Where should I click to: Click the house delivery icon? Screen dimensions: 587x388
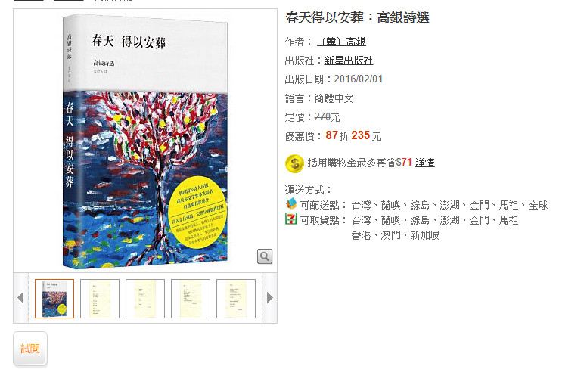[291, 204]
